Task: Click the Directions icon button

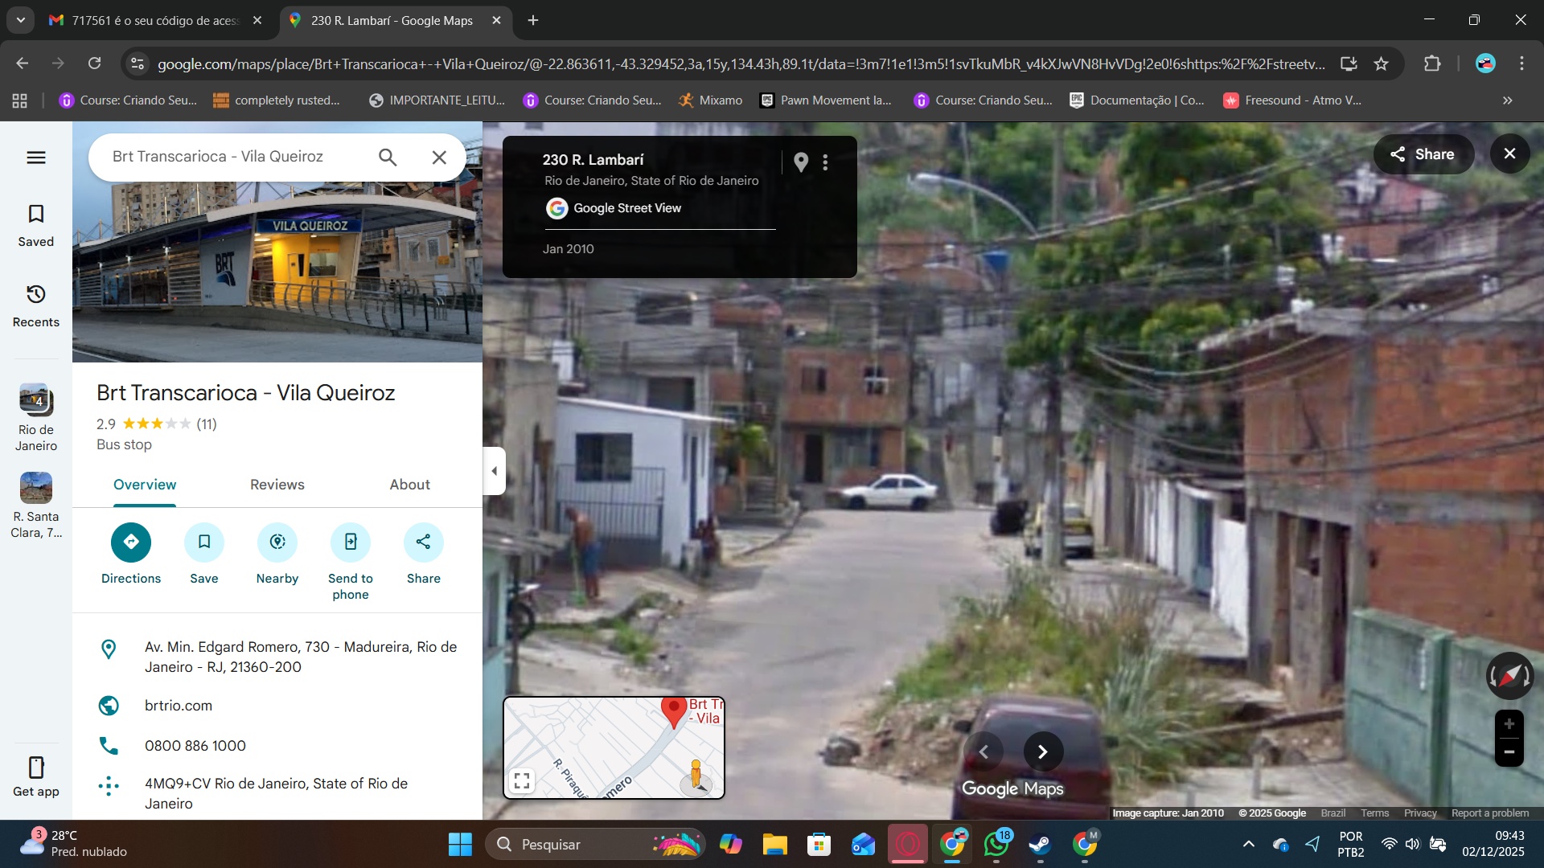Action: (131, 542)
